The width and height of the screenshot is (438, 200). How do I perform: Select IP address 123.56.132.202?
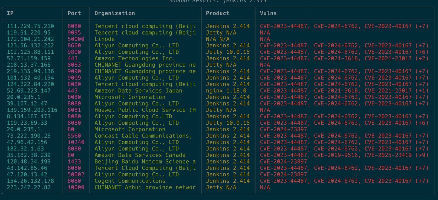(x=30, y=45)
